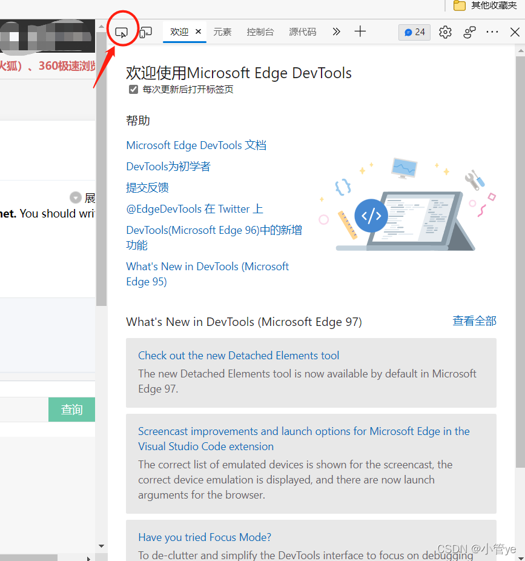This screenshot has height=561, width=525.
Task: Open 其他收藏夹 bookmarks folder
Action: [x=485, y=5]
